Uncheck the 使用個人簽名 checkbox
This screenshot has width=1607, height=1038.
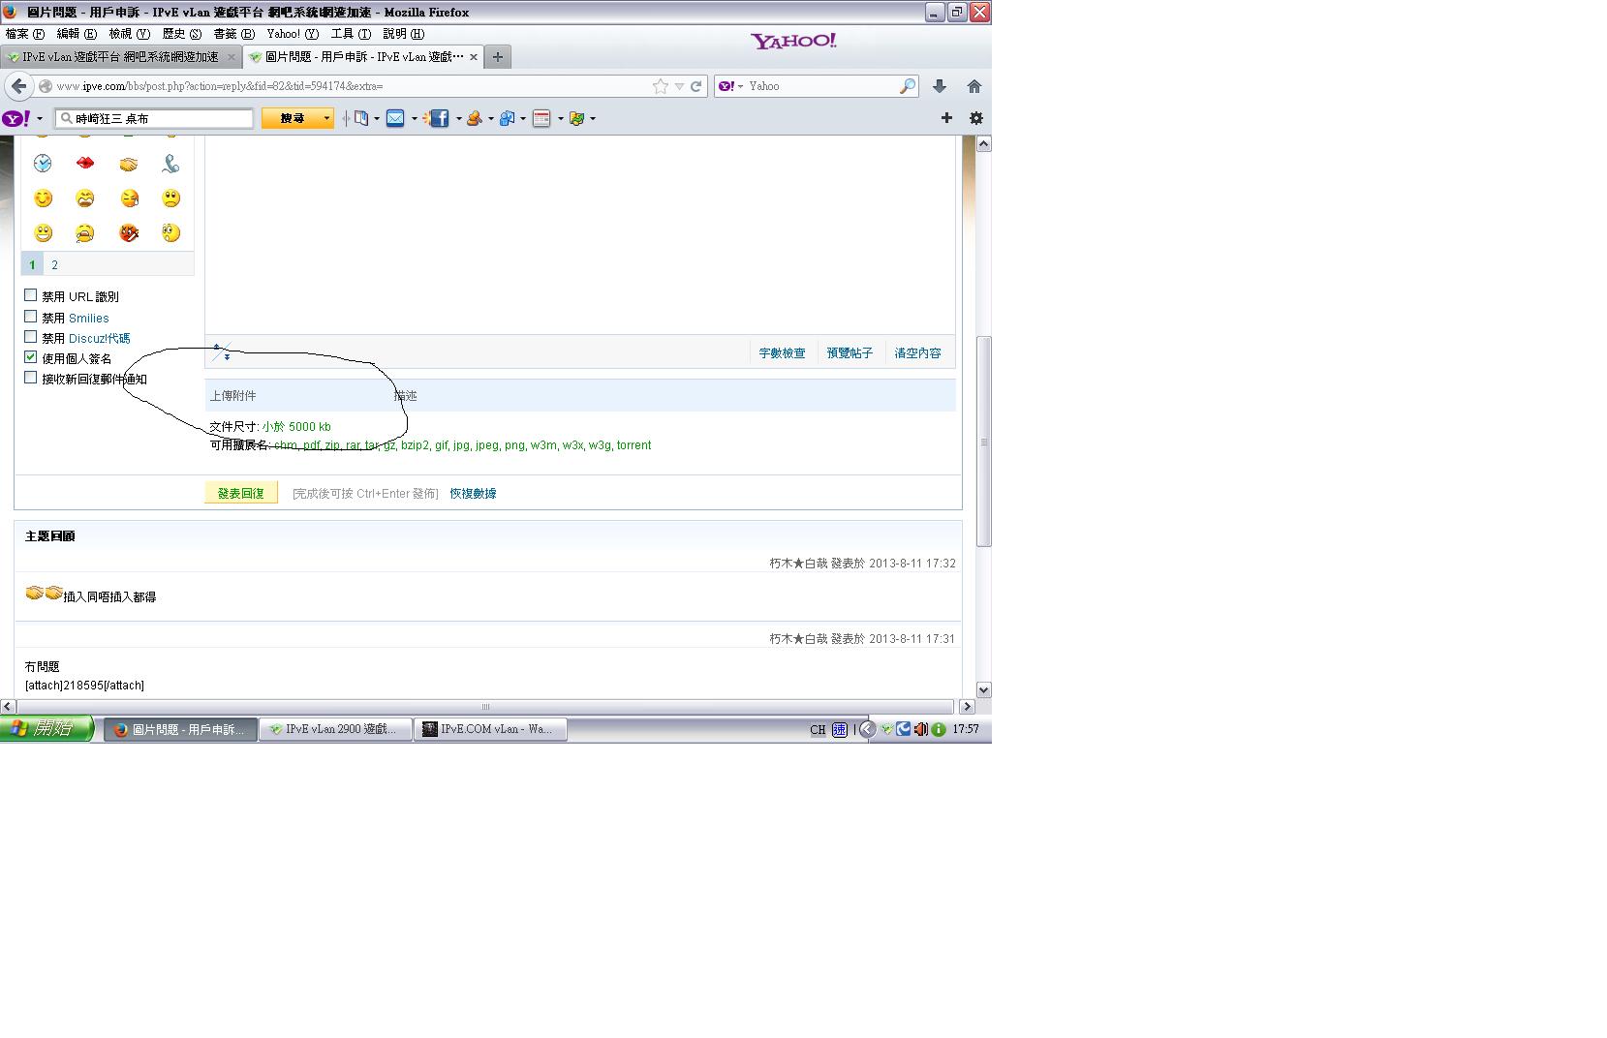31,357
